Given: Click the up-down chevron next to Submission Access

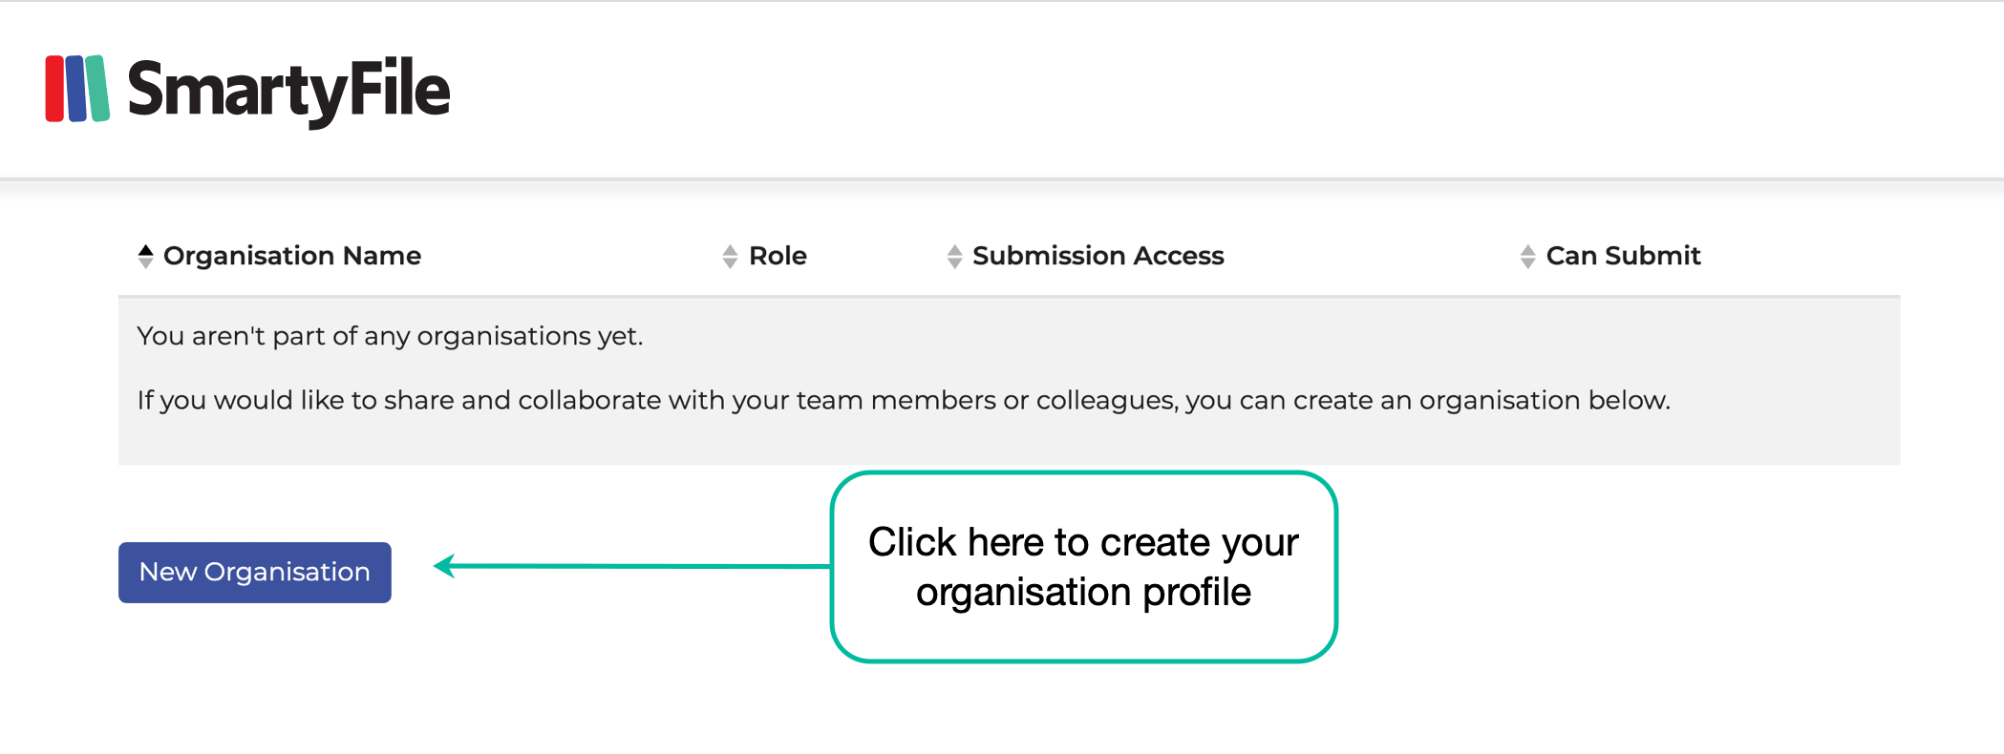Looking at the screenshot, I should click(954, 255).
